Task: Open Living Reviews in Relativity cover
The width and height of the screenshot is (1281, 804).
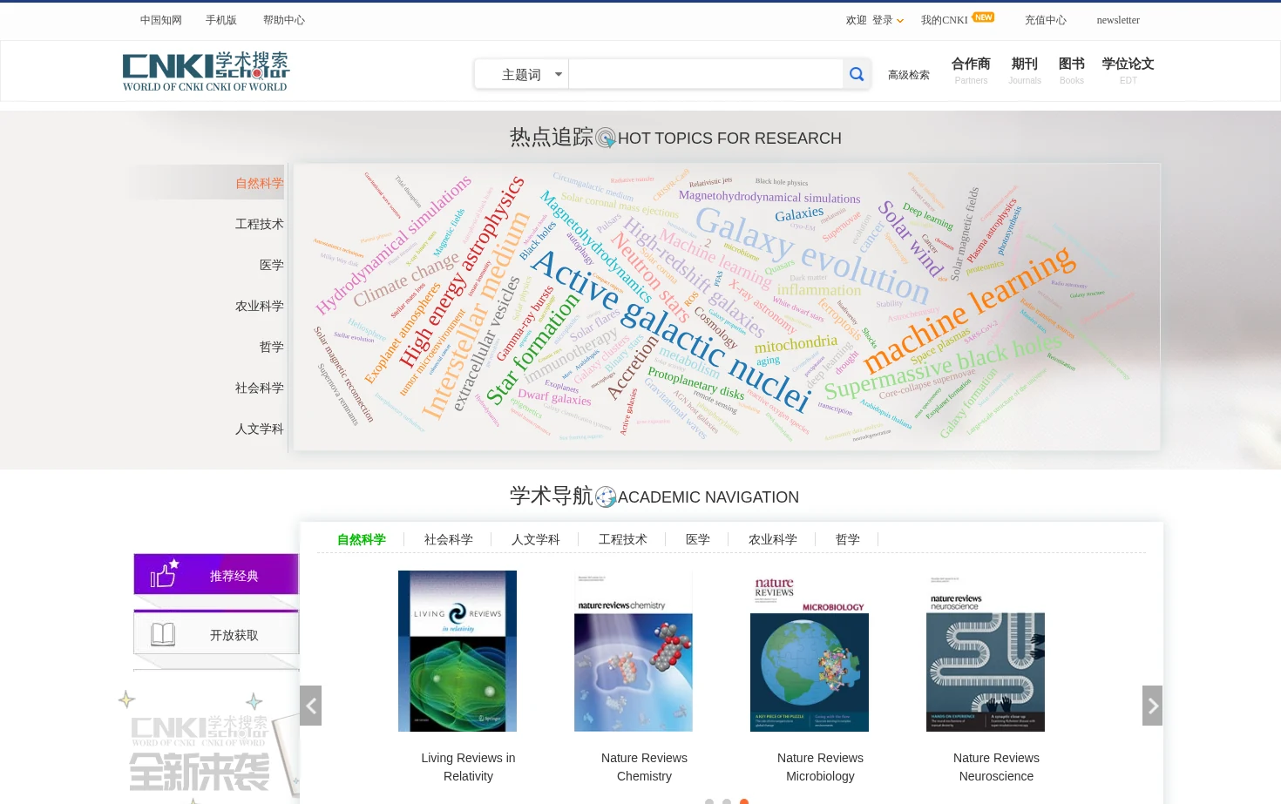Action: point(457,651)
